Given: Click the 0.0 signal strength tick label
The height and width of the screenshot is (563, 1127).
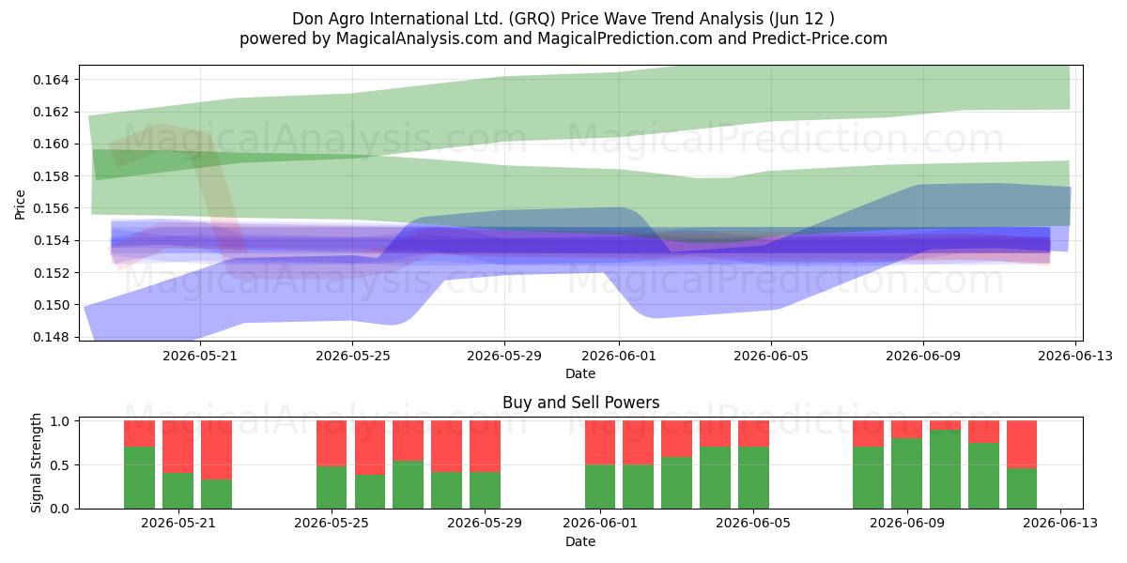Looking at the screenshot, I should [x=61, y=509].
